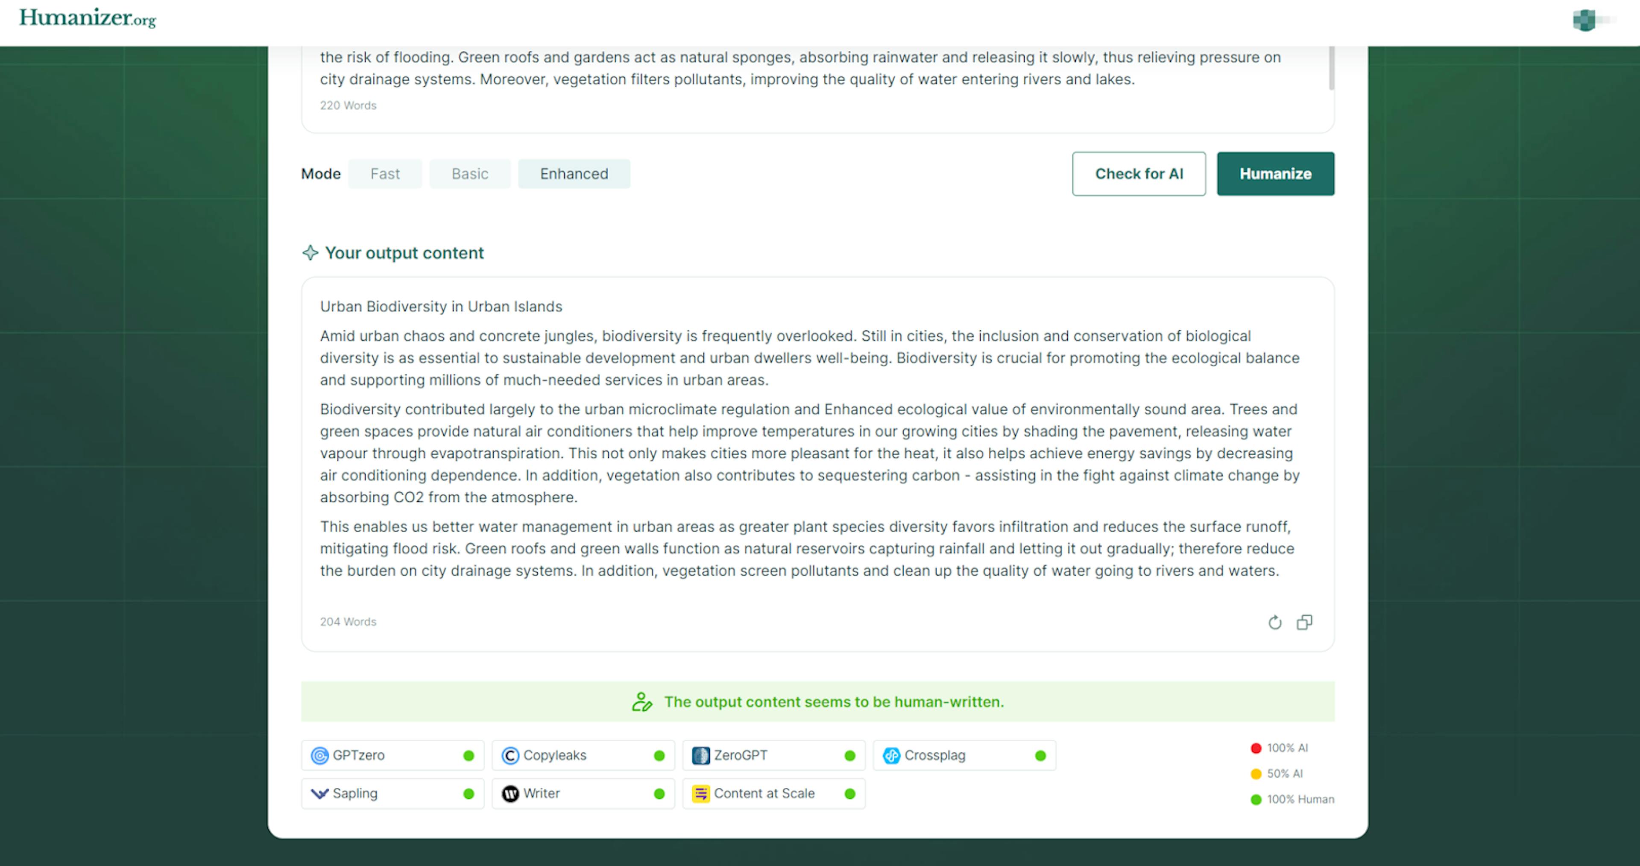Click the sparkle icon beside Your output content
This screenshot has height=866, width=1640.
(x=310, y=253)
